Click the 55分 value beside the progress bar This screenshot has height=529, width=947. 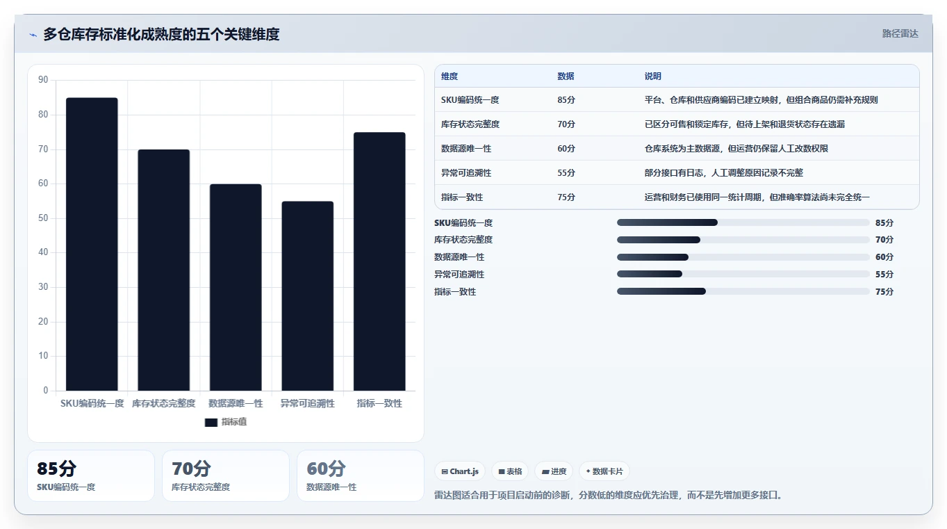click(x=884, y=275)
